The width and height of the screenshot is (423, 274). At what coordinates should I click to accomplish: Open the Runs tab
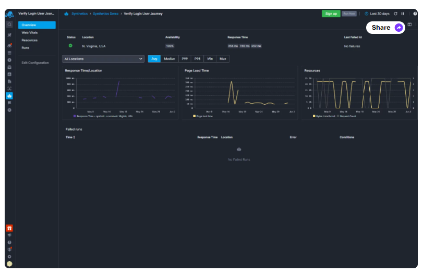(x=26, y=48)
